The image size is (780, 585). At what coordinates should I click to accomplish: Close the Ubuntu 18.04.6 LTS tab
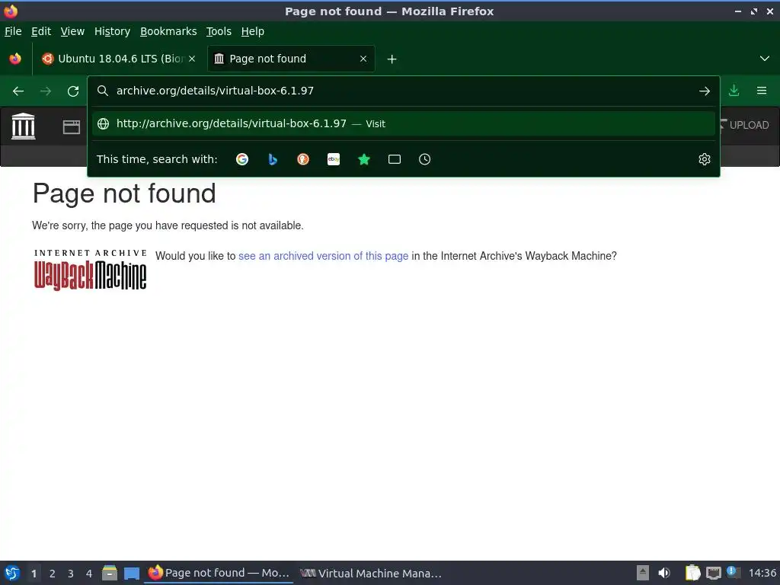pyautogui.click(x=192, y=59)
